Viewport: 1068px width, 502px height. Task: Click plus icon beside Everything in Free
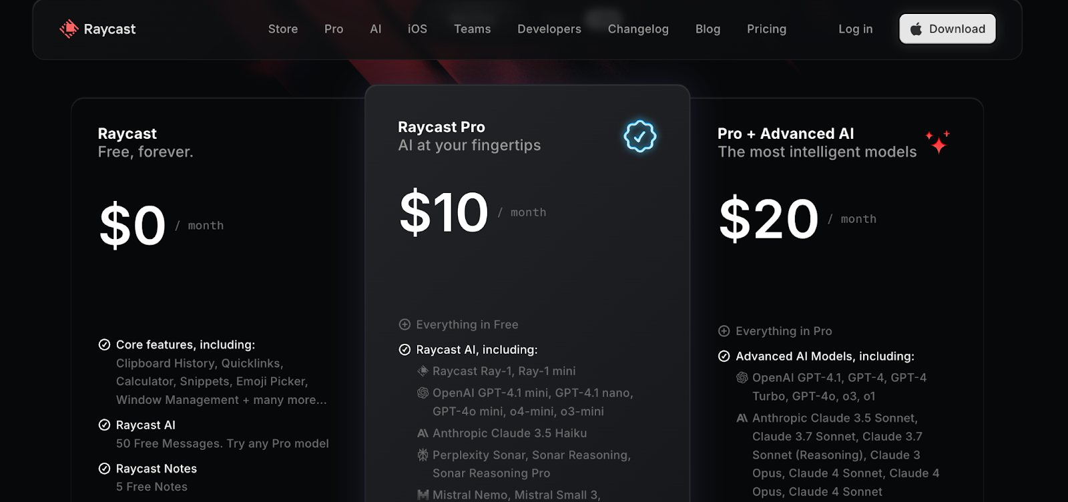tap(405, 324)
